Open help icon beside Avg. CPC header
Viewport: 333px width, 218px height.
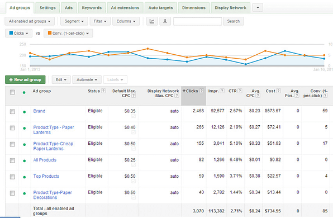coord(258,96)
